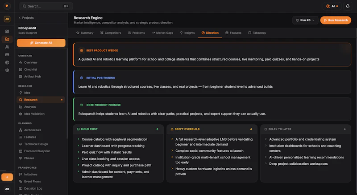Switch to the Takeaway tab
357x195 pixels.
tap(257, 33)
